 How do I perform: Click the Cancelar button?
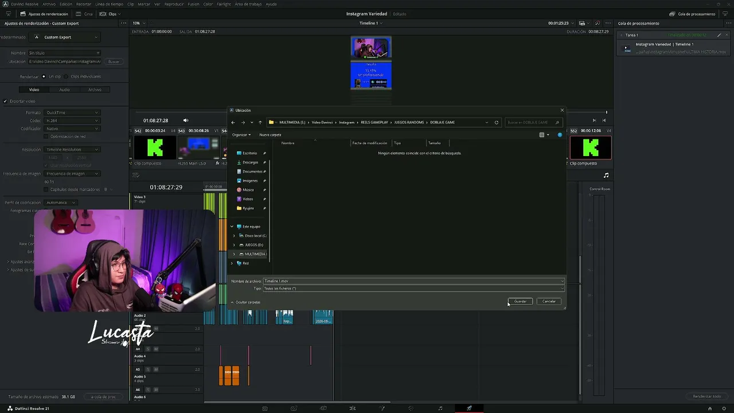(x=549, y=301)
